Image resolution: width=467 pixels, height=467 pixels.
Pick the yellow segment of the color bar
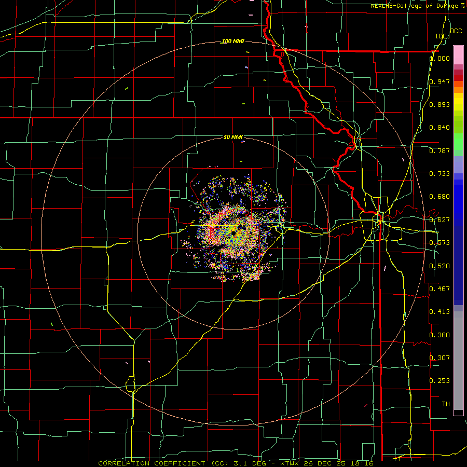(x=458, y=102)
